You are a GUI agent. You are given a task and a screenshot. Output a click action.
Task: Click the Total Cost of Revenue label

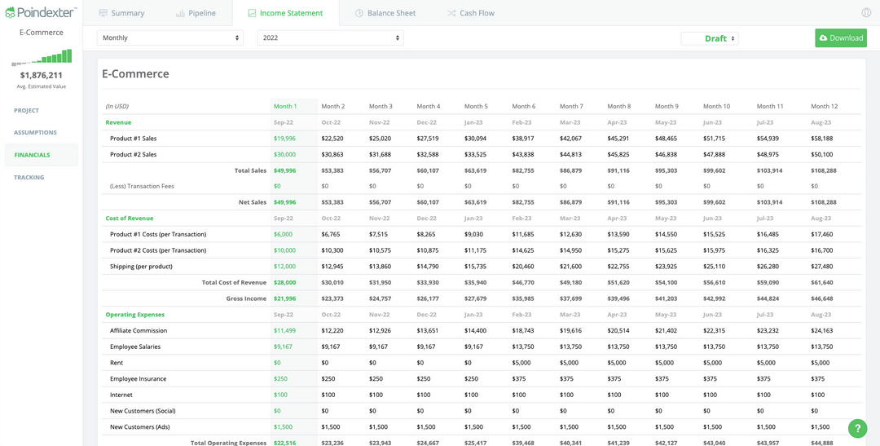click(234, 283)
